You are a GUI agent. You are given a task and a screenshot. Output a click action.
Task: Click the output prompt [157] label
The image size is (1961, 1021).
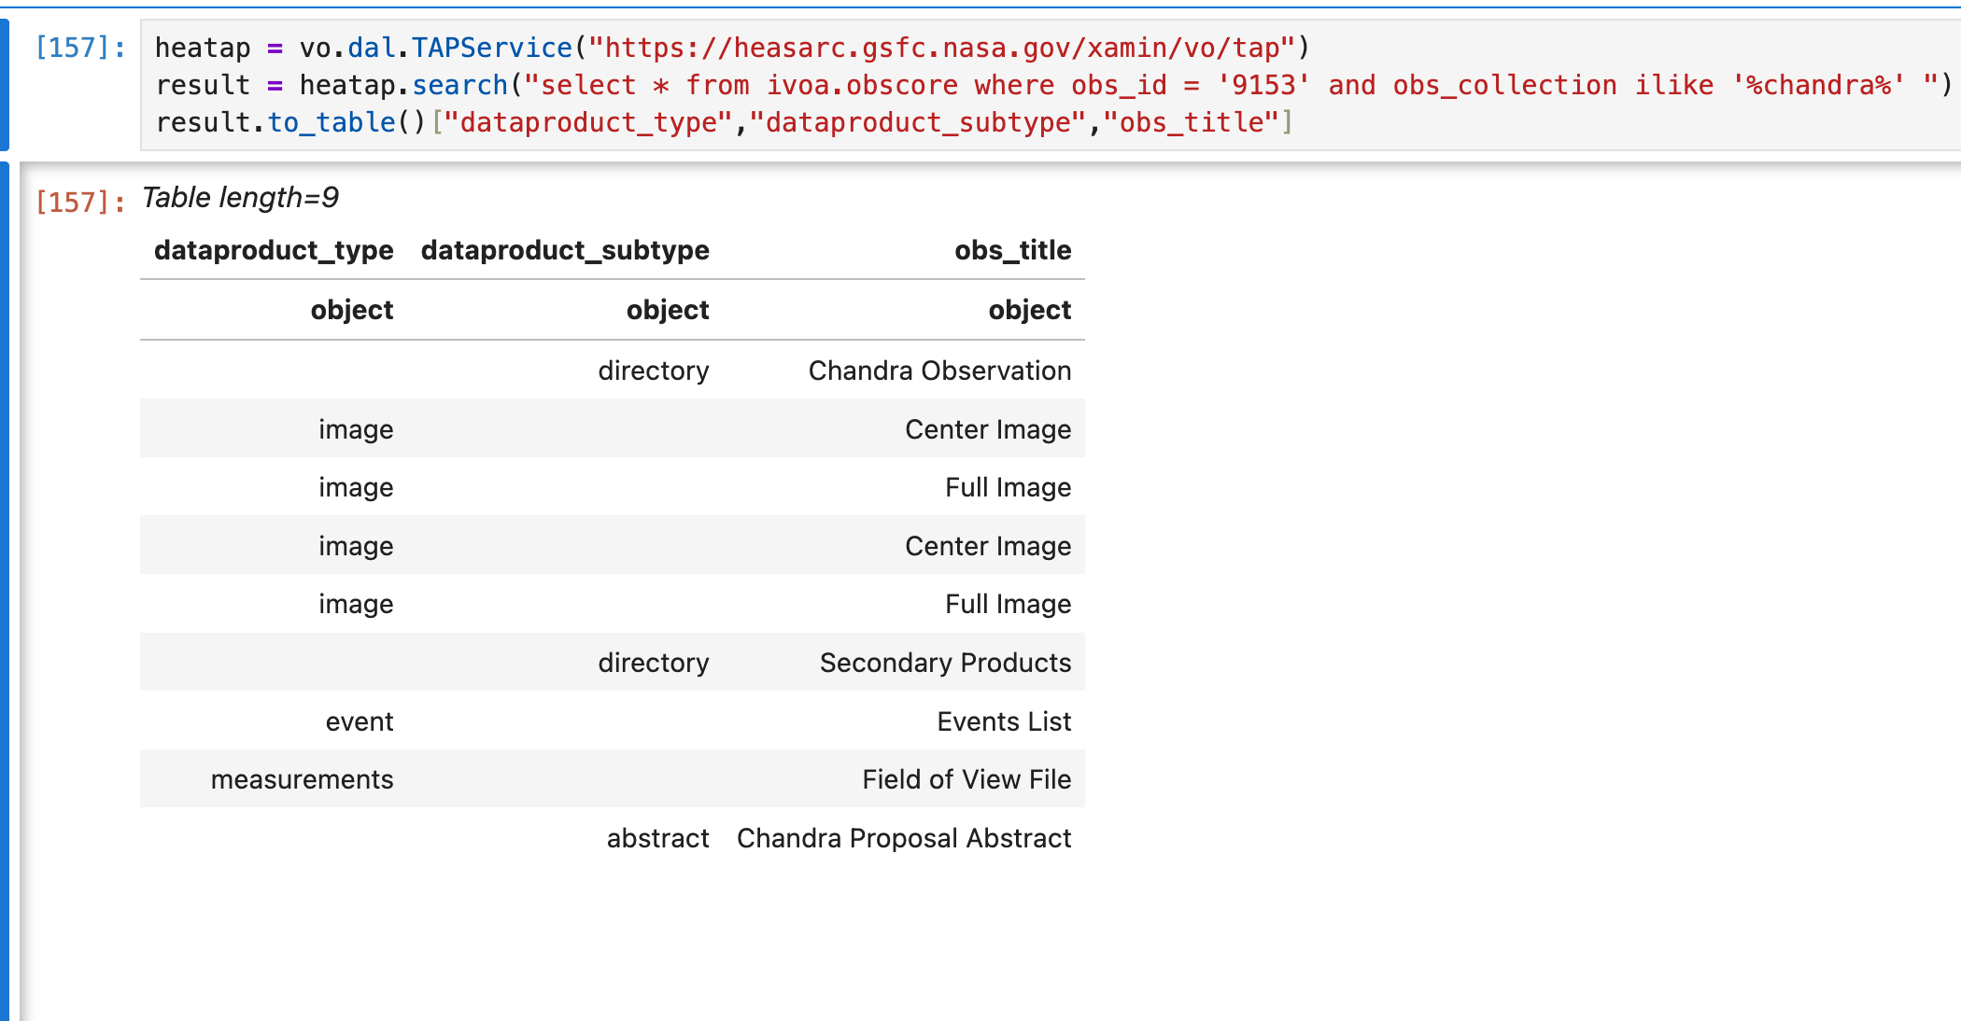(x=79, y=202)
